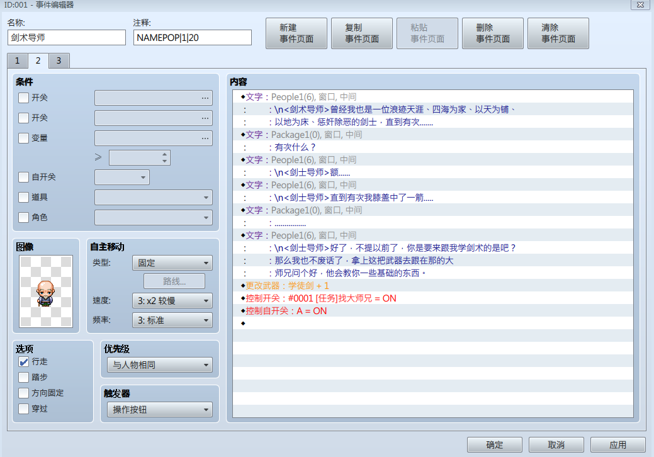Tick the 自开关 condition checkbox

[24, 178]
